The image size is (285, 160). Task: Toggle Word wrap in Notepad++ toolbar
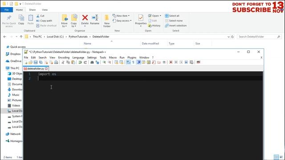128,62
